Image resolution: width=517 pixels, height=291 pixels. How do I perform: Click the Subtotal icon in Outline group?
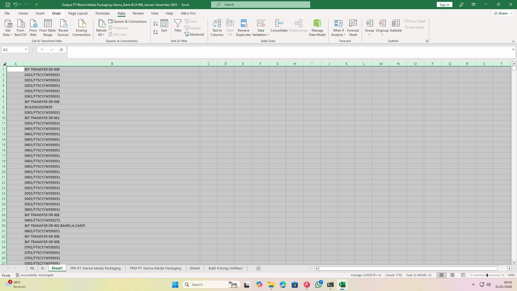pyautogui.click(x=396, y=26)
